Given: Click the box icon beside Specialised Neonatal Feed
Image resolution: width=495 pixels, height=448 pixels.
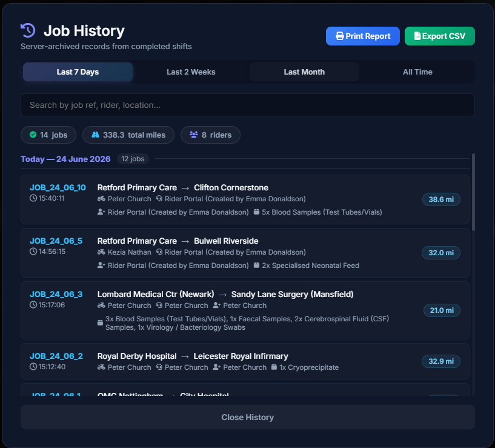Looking at the screenshot, I should coord(257,266).
